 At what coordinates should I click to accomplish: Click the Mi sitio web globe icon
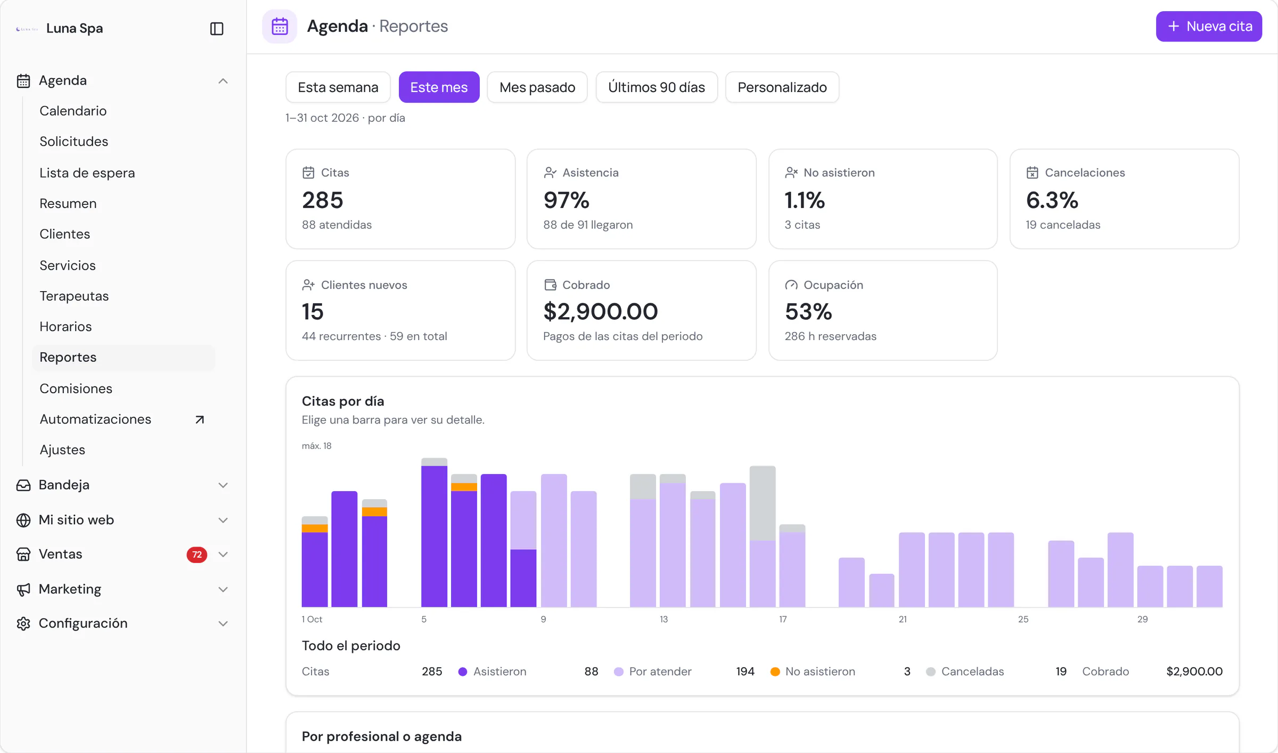pyautogui.click(x=23, y=520)
